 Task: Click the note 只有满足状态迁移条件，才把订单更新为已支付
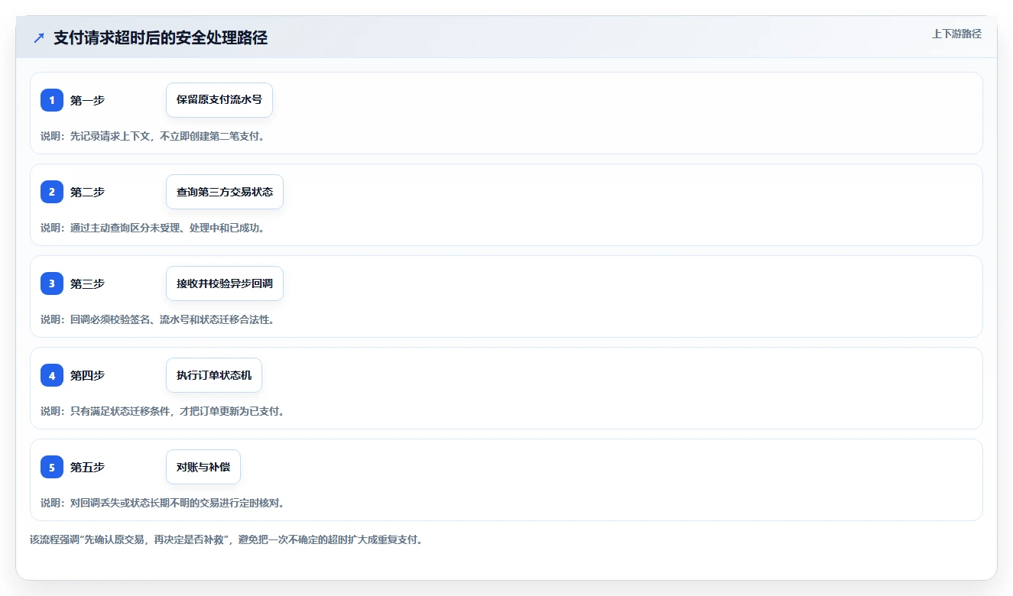point(163,411)
